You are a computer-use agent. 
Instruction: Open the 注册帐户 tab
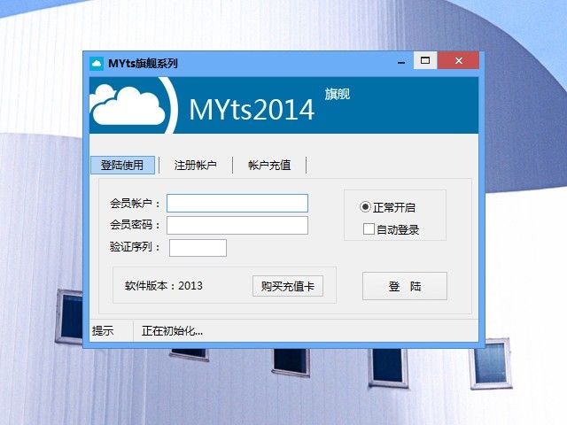click(196, 166)
